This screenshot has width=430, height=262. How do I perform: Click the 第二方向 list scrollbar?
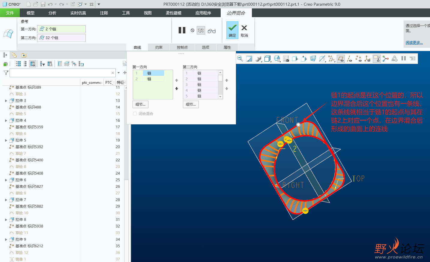coord(220,84)
